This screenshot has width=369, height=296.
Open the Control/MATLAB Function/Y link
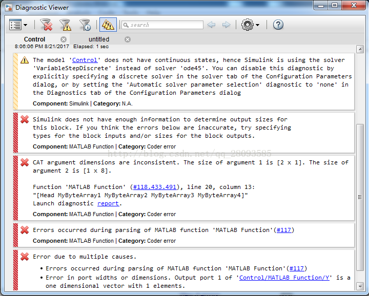click(284, 278)
